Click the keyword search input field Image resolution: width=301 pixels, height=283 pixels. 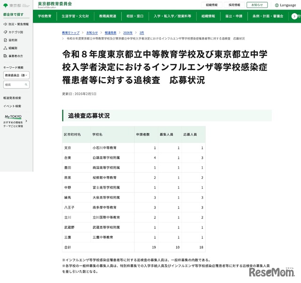point(16,85)
